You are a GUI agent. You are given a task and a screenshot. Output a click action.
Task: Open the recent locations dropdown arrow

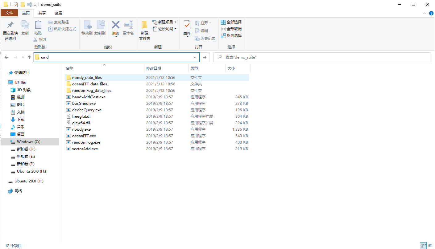(x=23, y=57)
